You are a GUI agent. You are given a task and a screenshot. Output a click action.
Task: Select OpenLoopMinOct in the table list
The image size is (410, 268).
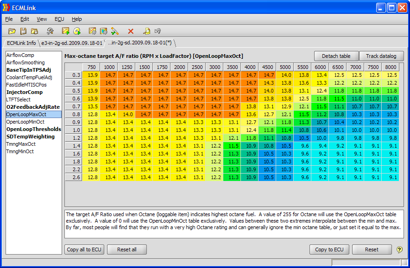pos(26,122)
